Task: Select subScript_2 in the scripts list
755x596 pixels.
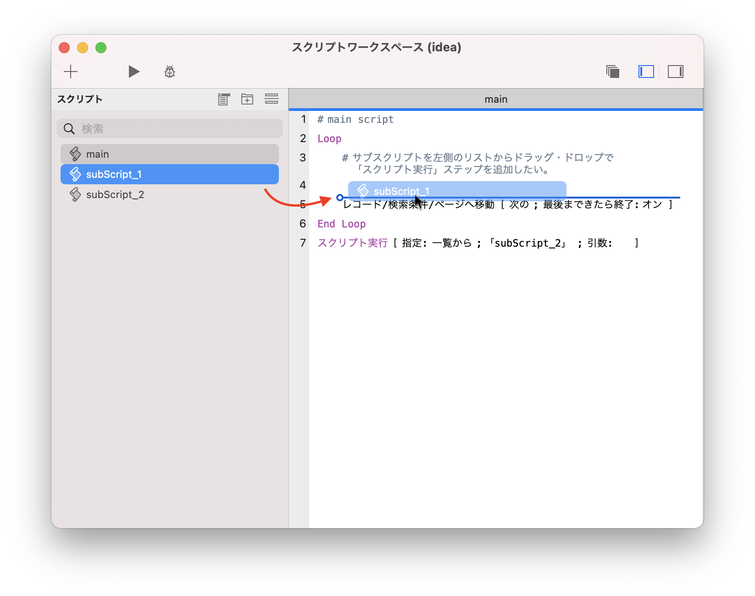Action: coord(170,194)
